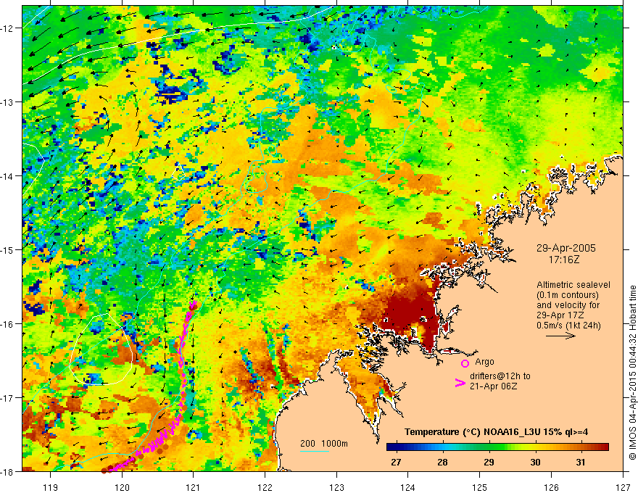Click the magenta drifters arrowhead legend symbol
This screenshot has width=638, height=493.
[x=460, y=383]
